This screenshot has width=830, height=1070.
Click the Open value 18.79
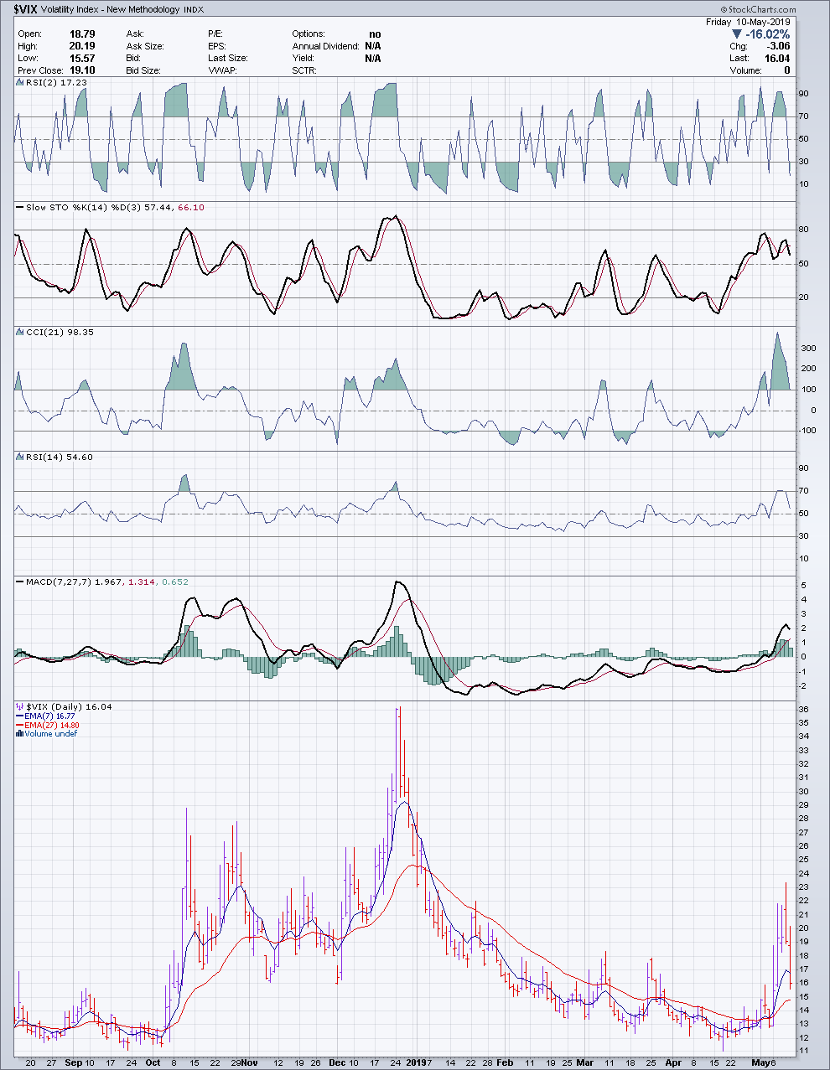82,34
